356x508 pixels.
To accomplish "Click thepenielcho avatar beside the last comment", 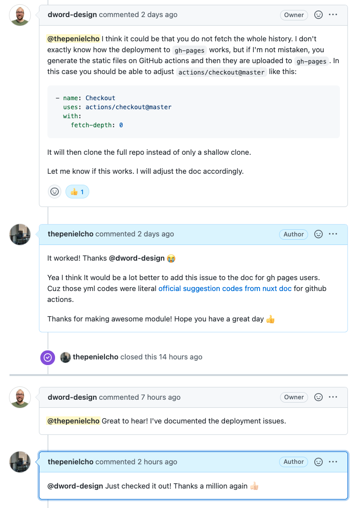I will pyautogui.click(x=20, y=462).
